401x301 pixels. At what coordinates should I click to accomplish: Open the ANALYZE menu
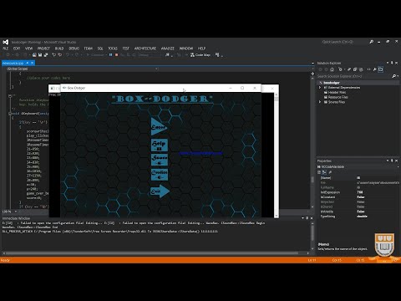(x=168, y=48)
